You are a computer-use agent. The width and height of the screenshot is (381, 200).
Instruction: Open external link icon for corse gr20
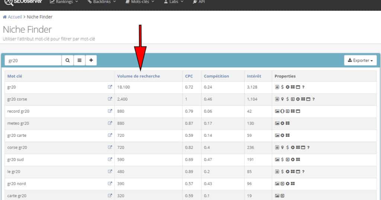[x=110, y=147]
